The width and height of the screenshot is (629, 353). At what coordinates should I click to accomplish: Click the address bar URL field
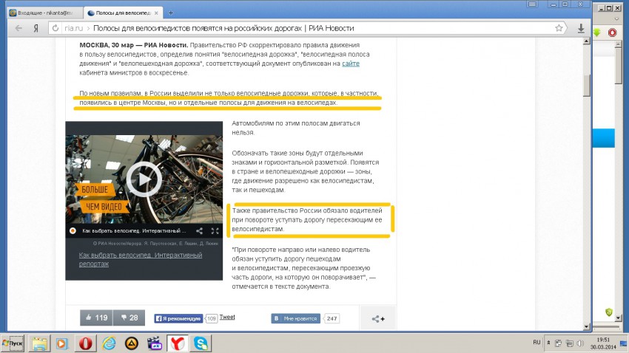click(296, 28)
